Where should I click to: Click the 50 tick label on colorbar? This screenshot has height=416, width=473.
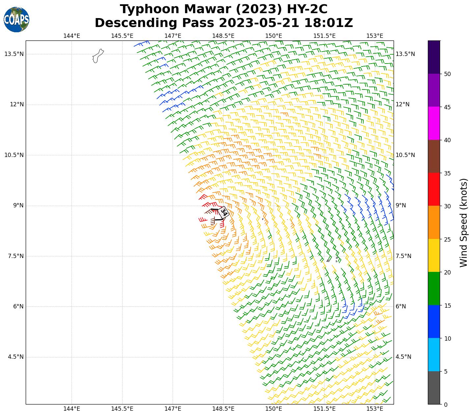point(447,74)
